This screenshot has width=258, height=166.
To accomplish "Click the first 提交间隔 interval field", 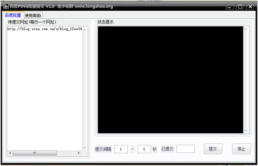I will click(121, 149).
